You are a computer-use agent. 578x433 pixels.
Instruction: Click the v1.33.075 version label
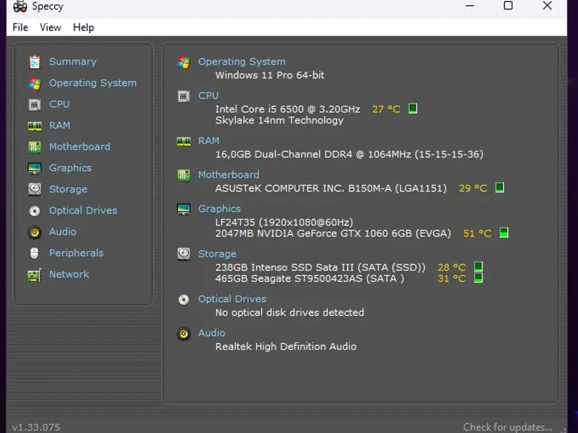[35, 427]
